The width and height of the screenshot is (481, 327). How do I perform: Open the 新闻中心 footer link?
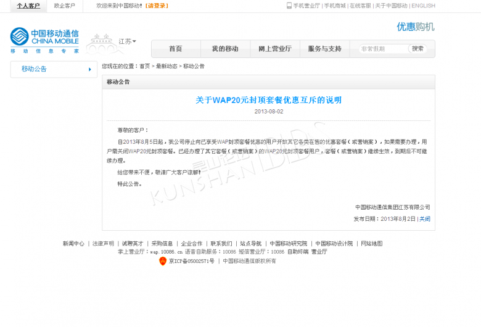73,244
